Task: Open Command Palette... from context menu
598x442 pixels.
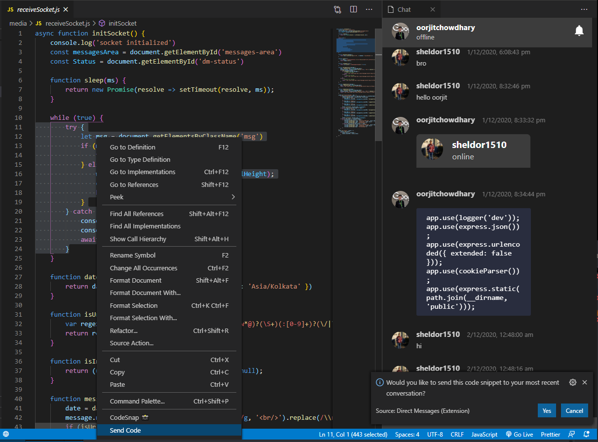Action: click(x=169, y=401)
